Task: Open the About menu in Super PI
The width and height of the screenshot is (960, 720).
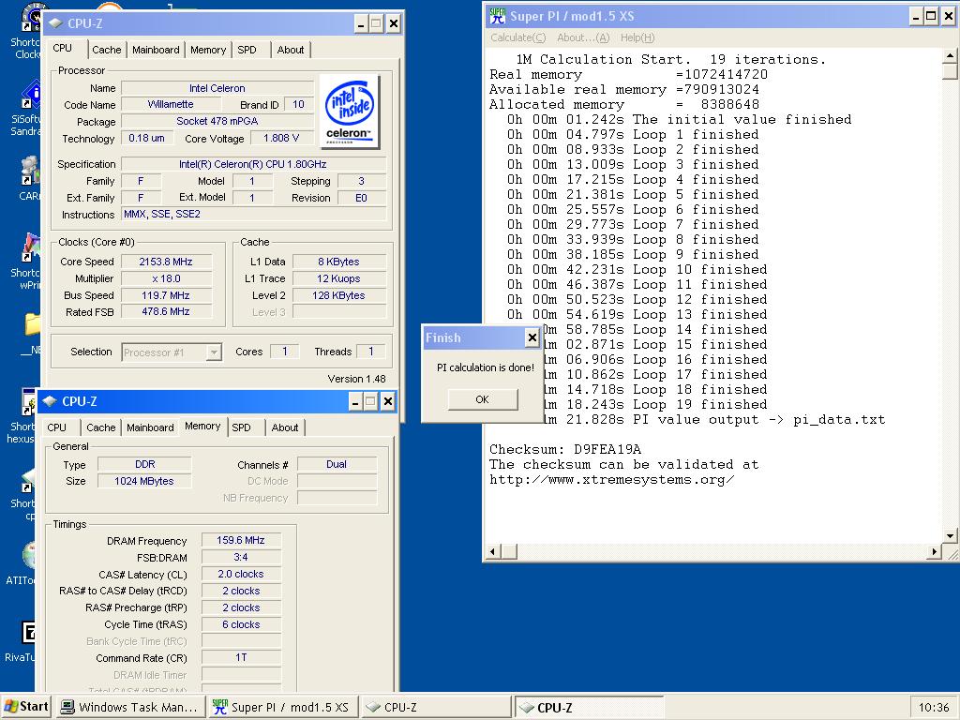Action: 583,37
